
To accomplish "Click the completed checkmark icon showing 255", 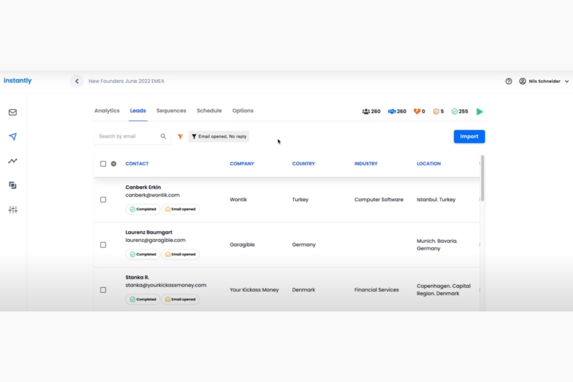I will coord(455,111).
